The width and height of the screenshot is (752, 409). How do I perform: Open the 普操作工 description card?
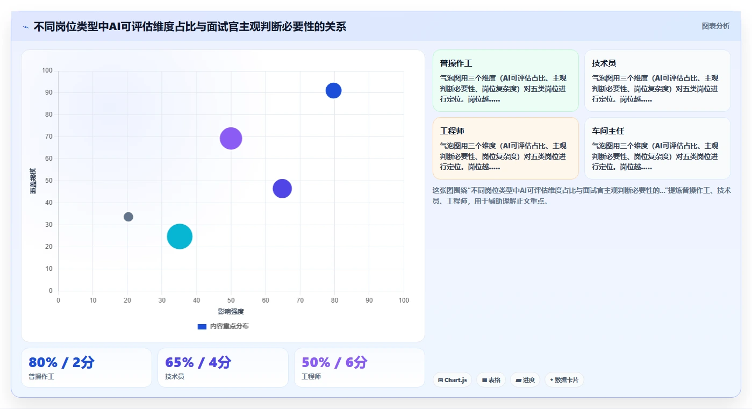pos(505,81)
